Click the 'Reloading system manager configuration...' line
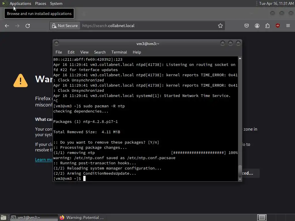 click(x=107, y=168)
